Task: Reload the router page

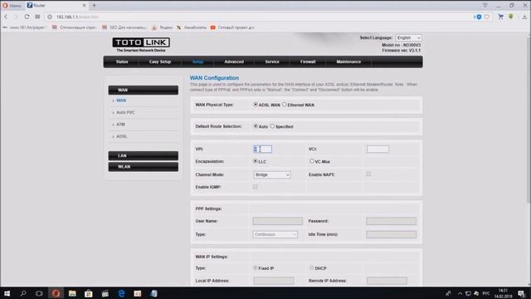Action: [27, 17]
